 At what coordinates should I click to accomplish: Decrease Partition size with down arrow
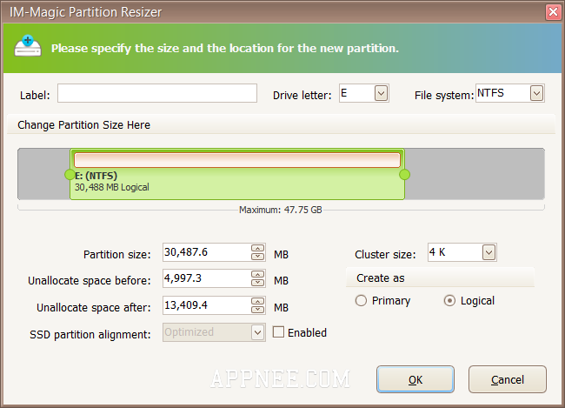(257, 257)
